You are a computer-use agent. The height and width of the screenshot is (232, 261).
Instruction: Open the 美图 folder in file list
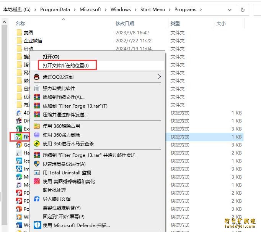pos(28,33)
